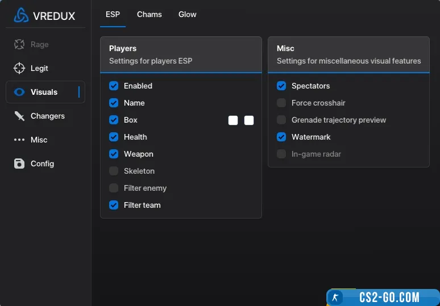
Task: Click the Misc three-dots sidebar icon
Action: (19, 140)
